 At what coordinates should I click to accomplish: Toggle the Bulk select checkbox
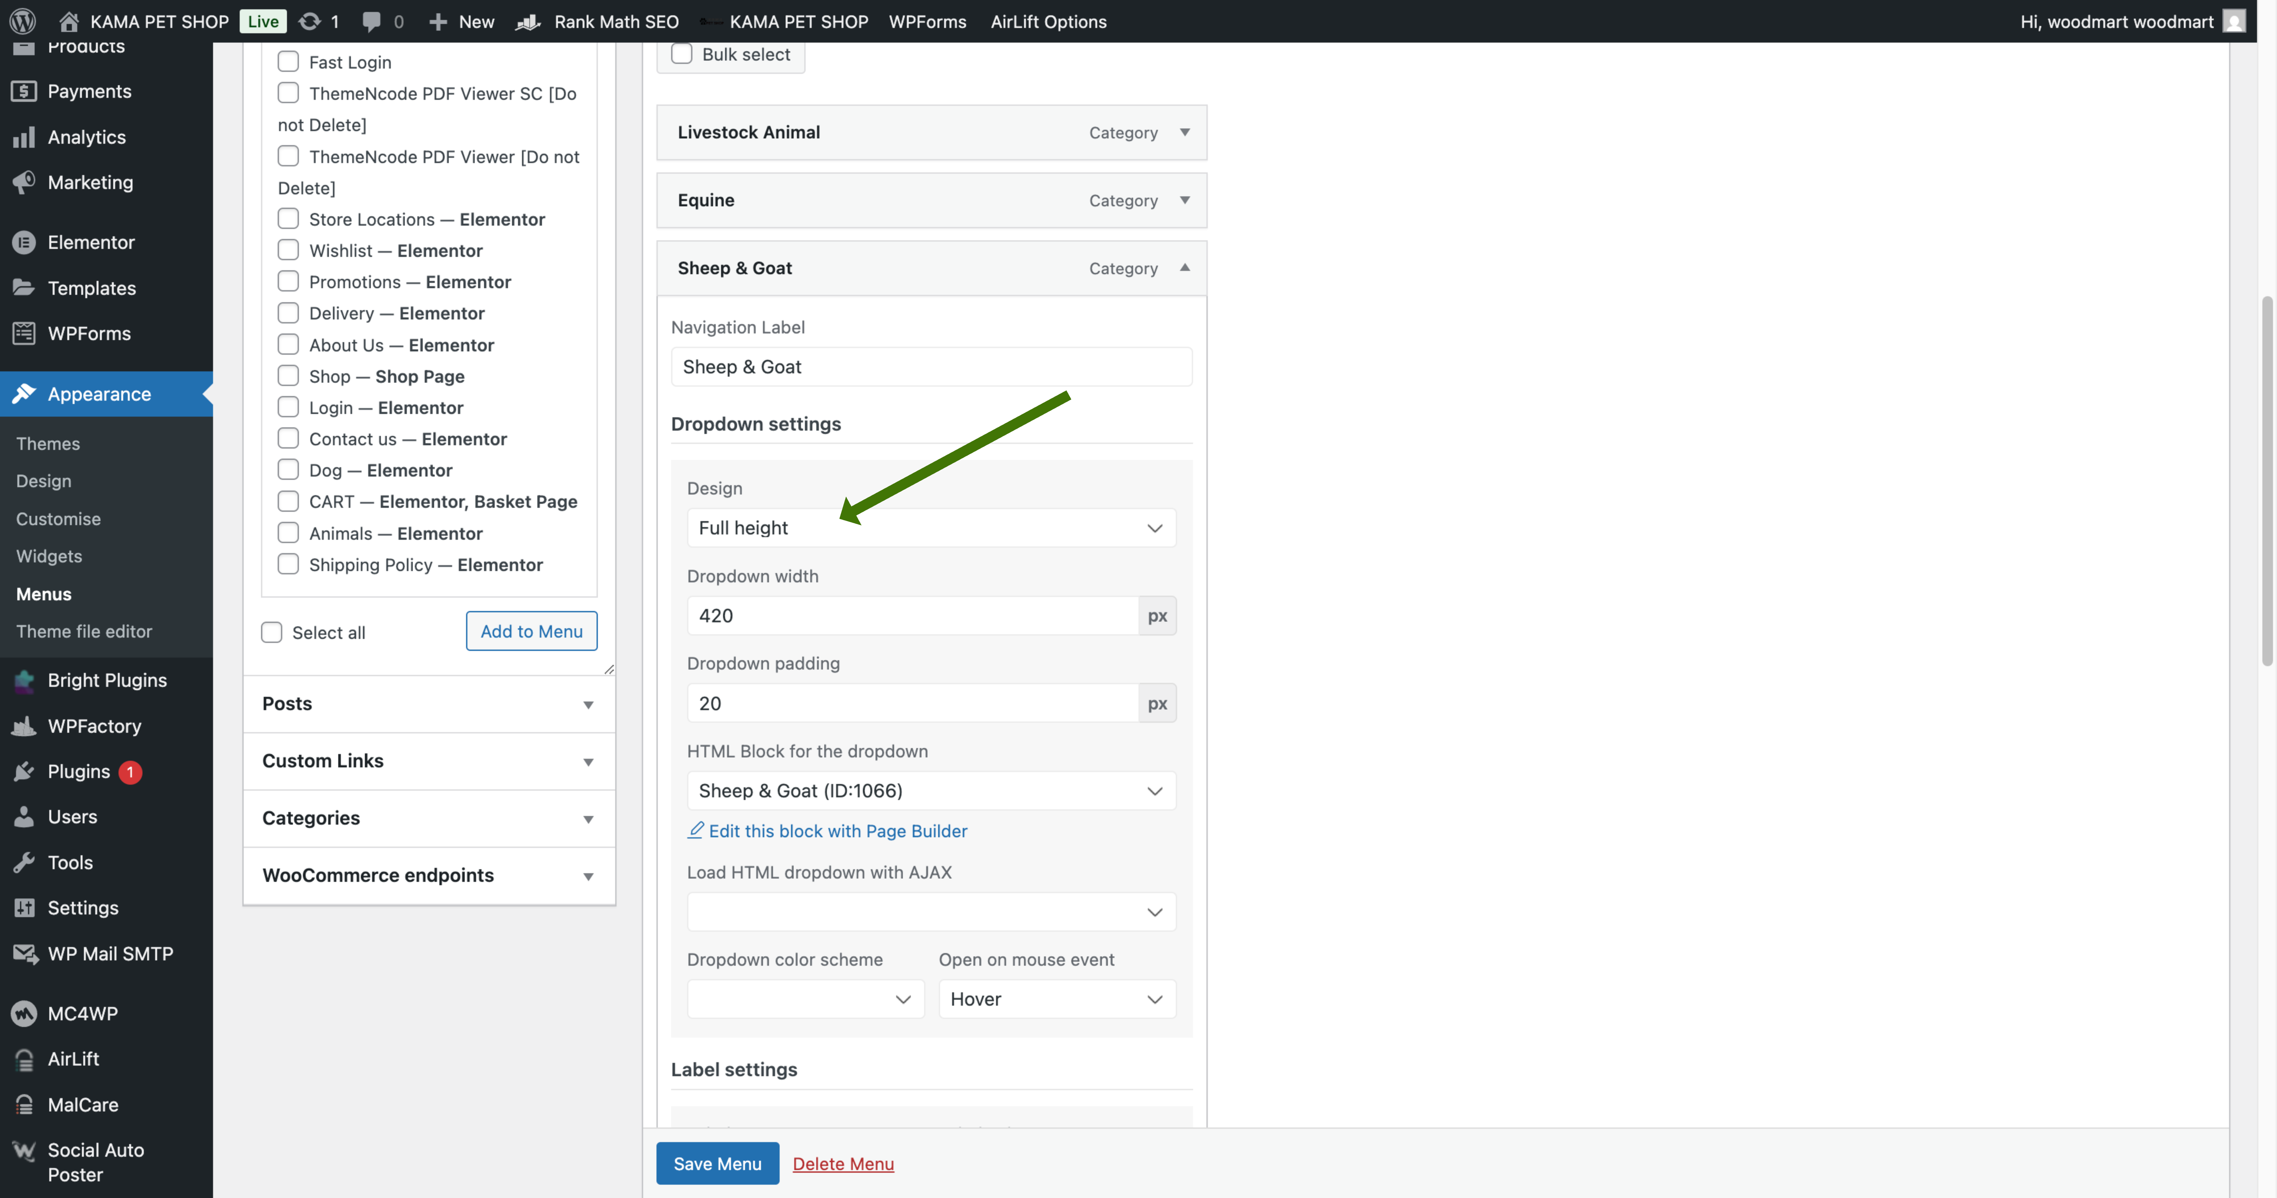coord(681,54)
